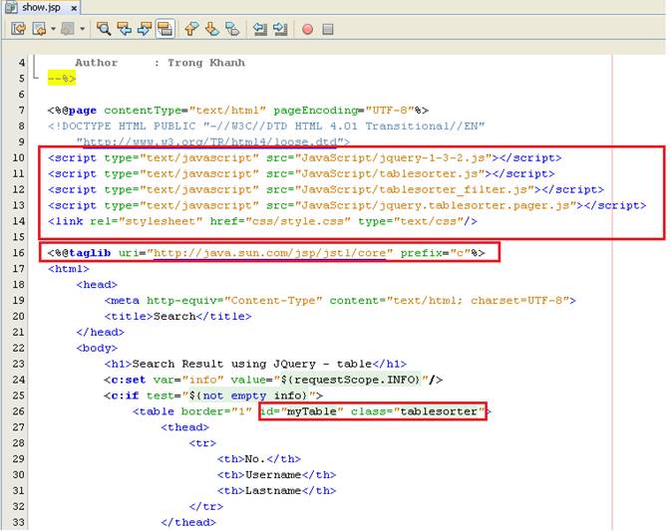Shift the line left with toolbar icon
The image size is (670, 531).
(x=260, y=29)
